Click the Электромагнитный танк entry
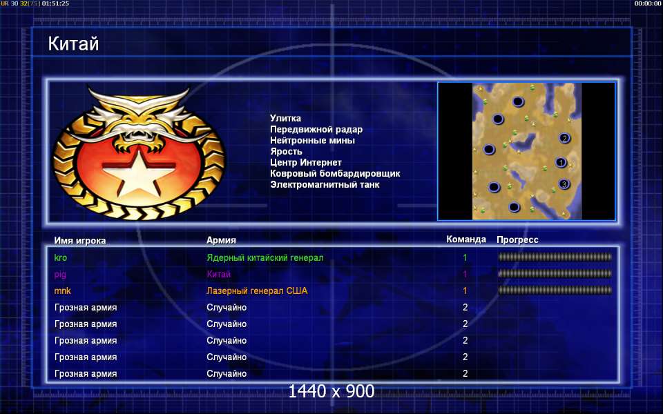The width and height of the screenshot is (663, 414). click(x=325, y=185)
